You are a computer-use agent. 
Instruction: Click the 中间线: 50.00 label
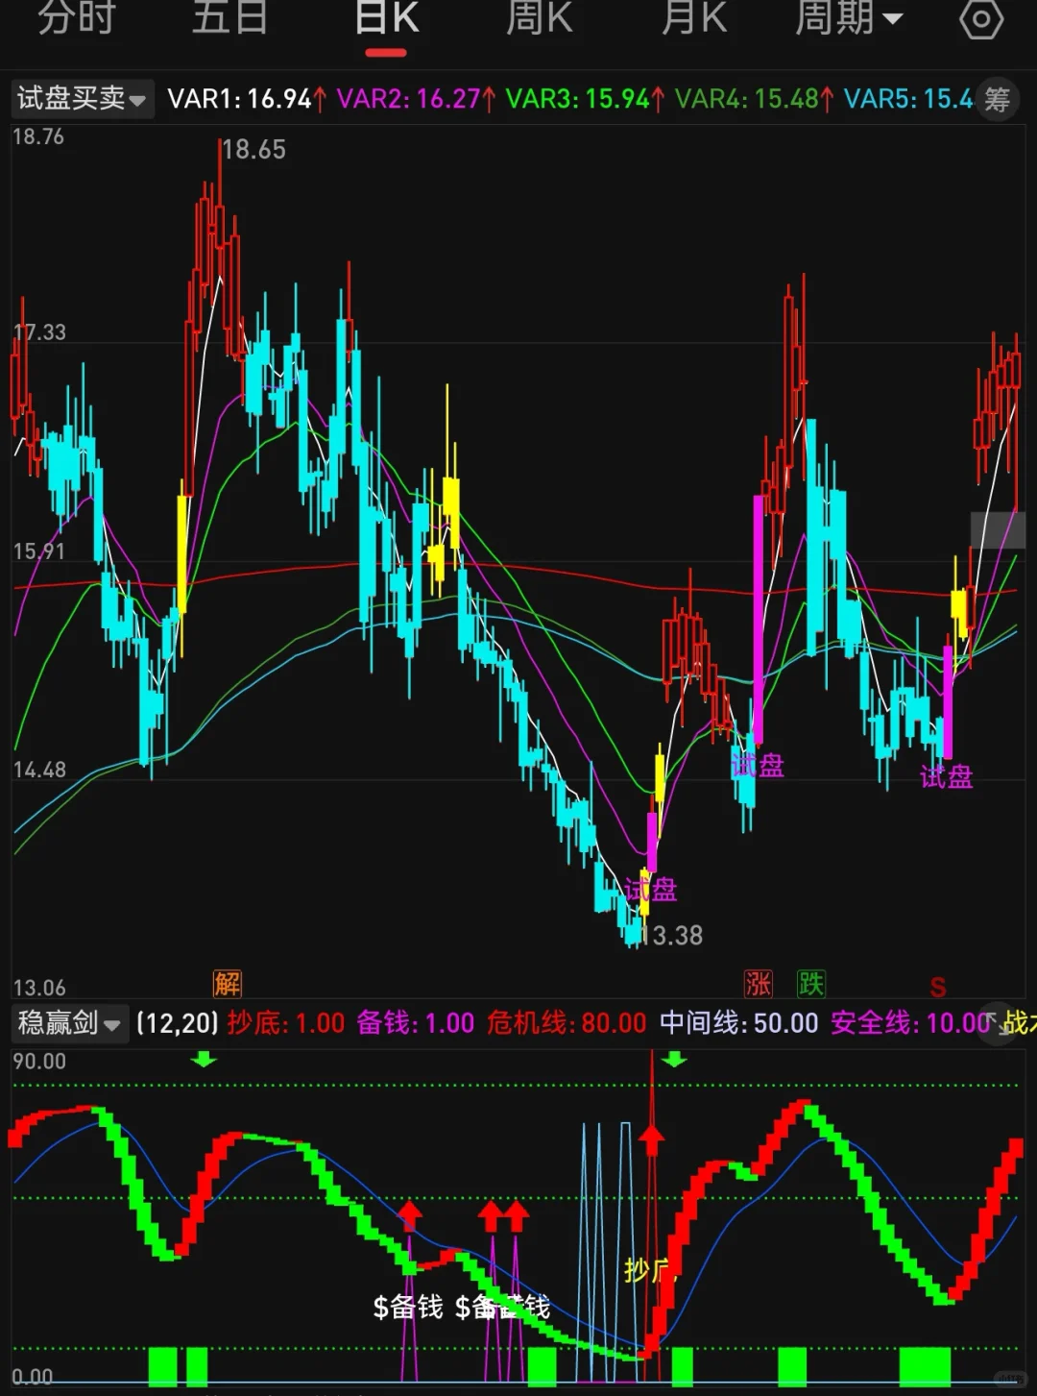pyautogui.click(x=738, y=1023)
